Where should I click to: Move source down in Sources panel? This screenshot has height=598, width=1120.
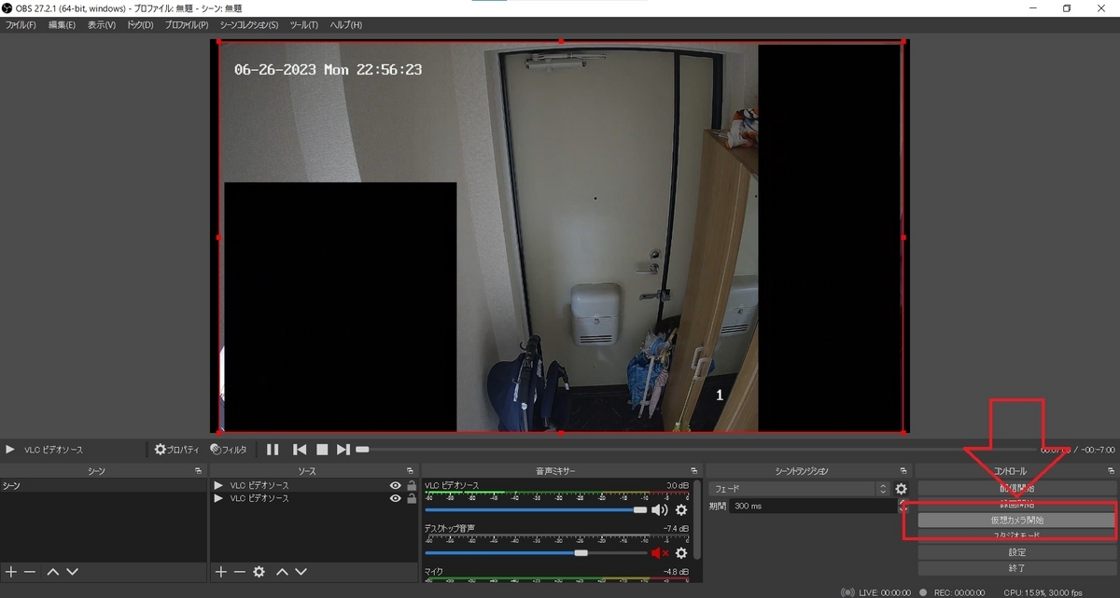pyautogui.click(x=301, y=572)
